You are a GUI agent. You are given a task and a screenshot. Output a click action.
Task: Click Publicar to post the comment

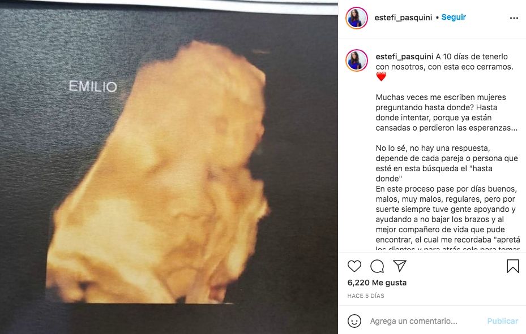503,321
